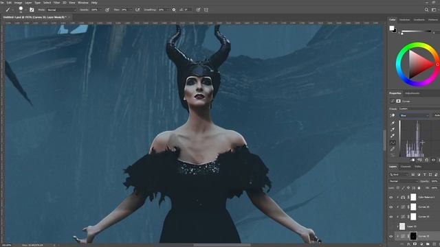The height and width of the screenshot is (247, 440).
Task: Select the on-image adjustment tool
Action: tap(393, 115)
